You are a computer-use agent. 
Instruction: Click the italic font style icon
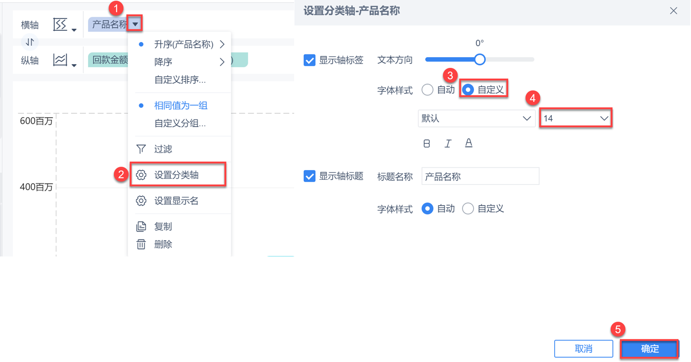point(448,143)
